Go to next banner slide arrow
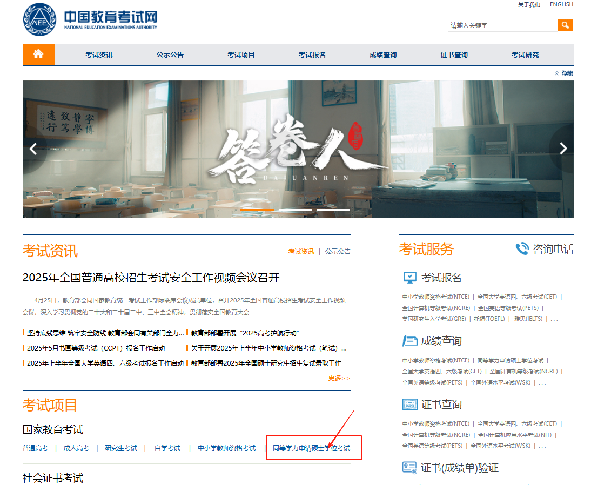This screenshot has width=591, height=485. (563, 149)
